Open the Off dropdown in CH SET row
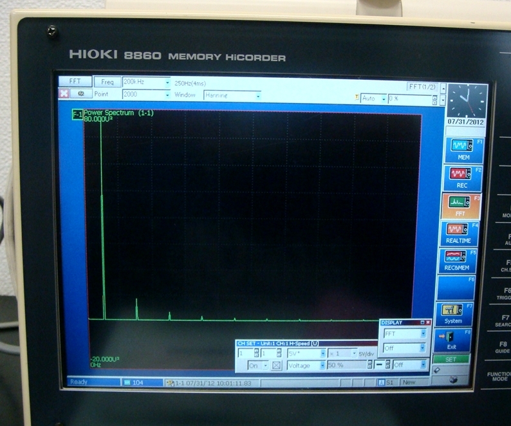The height and width of the screenshot is (426, 511). [x=423, y=364]
